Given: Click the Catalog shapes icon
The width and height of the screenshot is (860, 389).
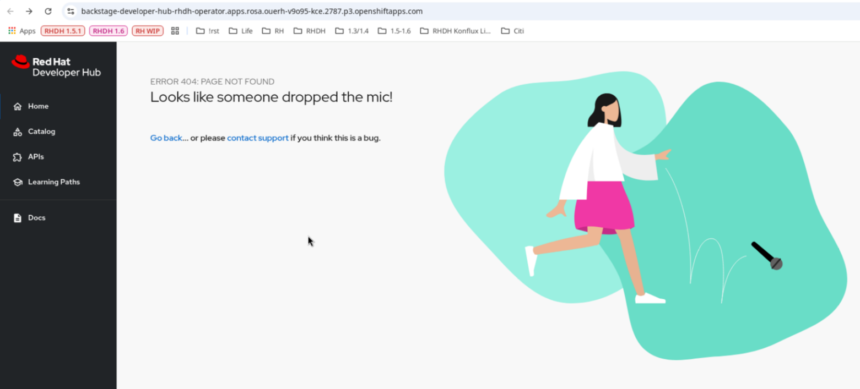Looking at the screenshot, I should [x=18, y=132].
